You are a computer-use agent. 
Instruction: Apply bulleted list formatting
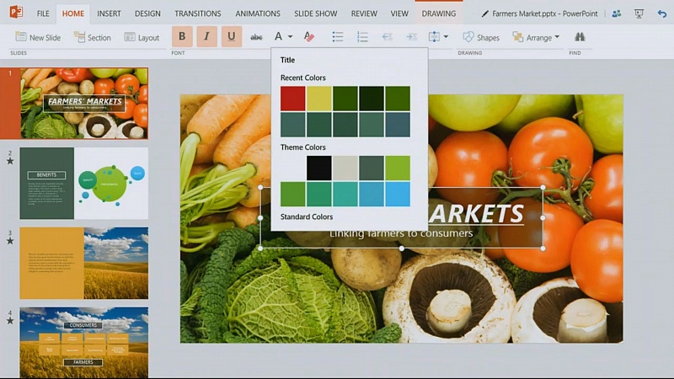(337, 37)
